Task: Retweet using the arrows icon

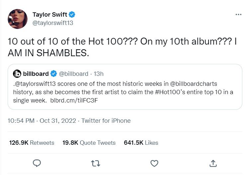Action: [96, 163]
